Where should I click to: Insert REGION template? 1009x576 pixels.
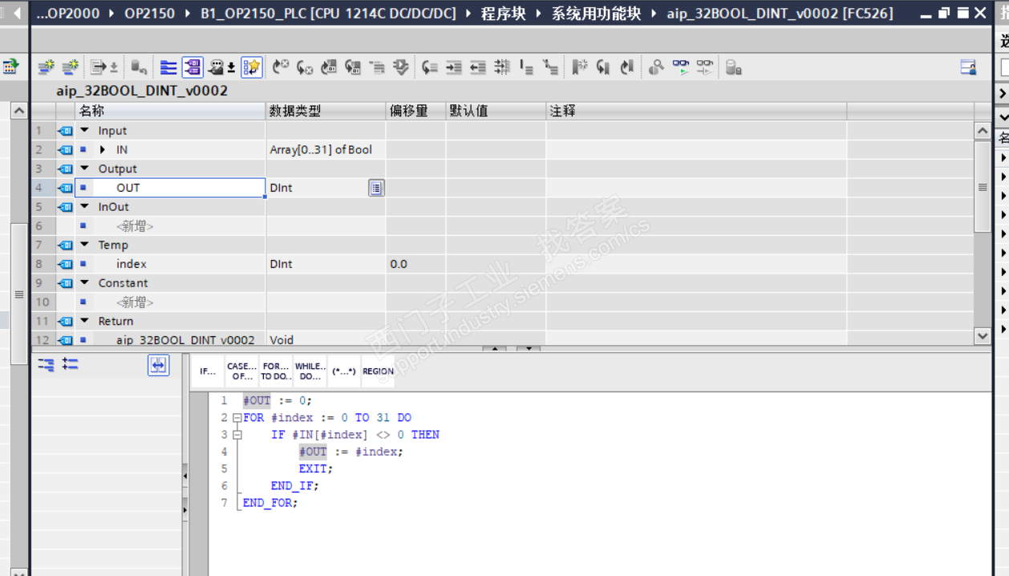[378, 371]
